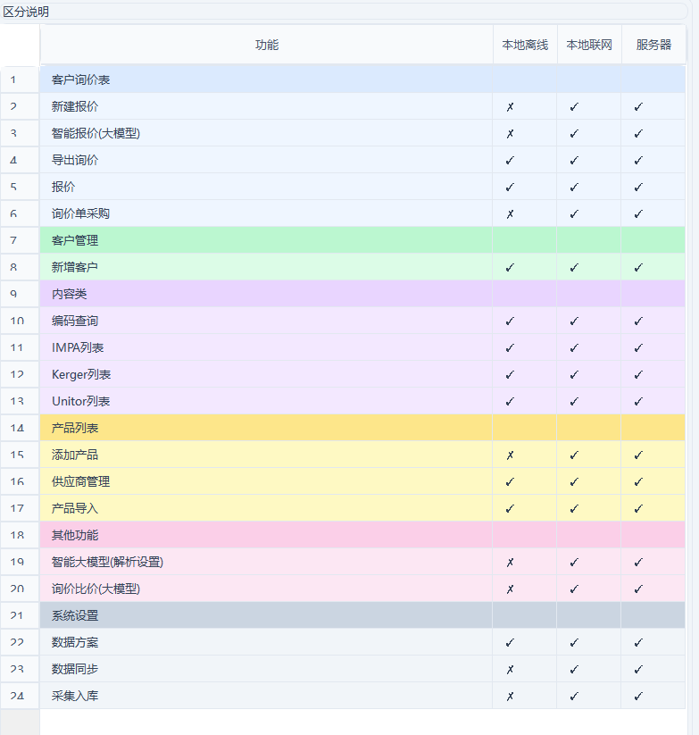Click the 区分说明 title bar
Viewport: 699px width, 735px height.
[344, 12]
